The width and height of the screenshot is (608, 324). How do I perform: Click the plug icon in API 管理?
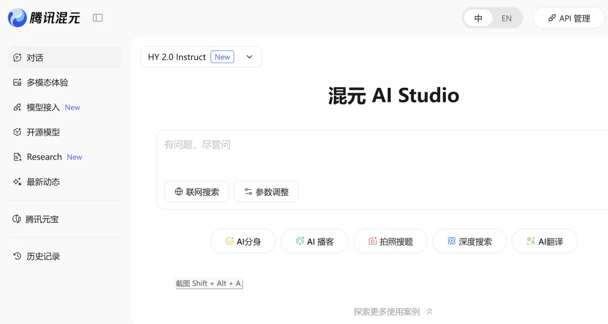(552, 18)
